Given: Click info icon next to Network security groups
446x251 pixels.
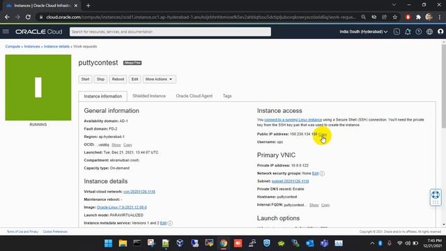Looking at the screenshot, I should [322, 174].
